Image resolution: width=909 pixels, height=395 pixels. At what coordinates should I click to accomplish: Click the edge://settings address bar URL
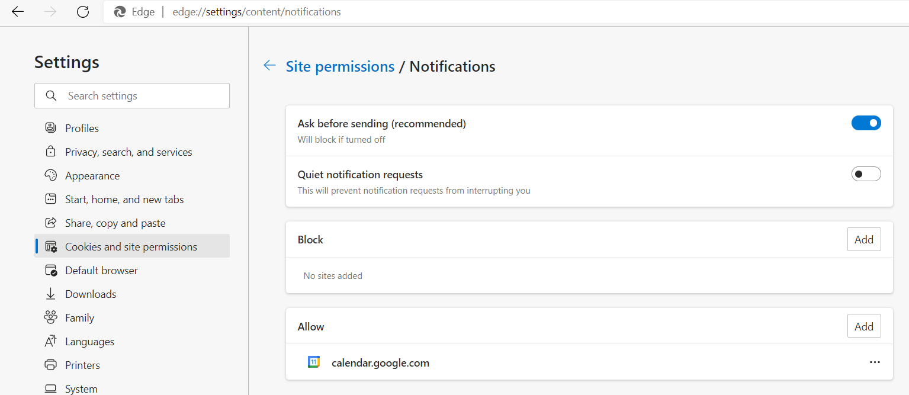pyautogui.click(x=256, y=12)
